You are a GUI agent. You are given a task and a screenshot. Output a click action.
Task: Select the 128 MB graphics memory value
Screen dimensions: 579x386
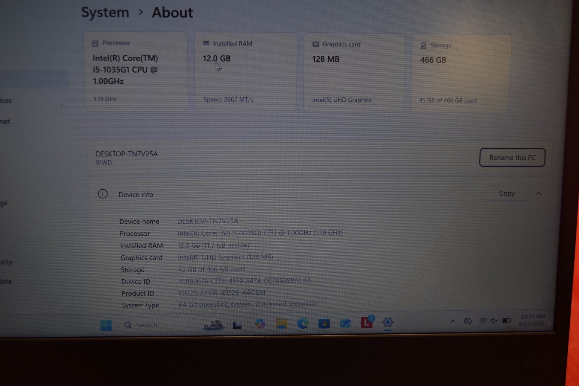click(326, 59)
